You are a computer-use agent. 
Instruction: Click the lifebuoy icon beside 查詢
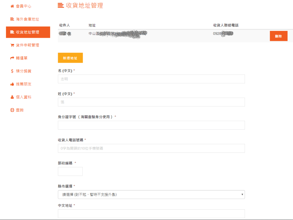(12, 110)
